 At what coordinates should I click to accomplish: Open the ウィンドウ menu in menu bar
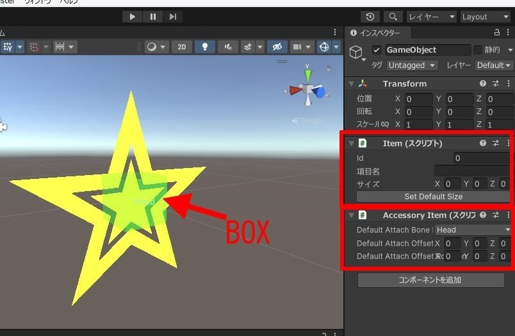click(x=37, y=2)
